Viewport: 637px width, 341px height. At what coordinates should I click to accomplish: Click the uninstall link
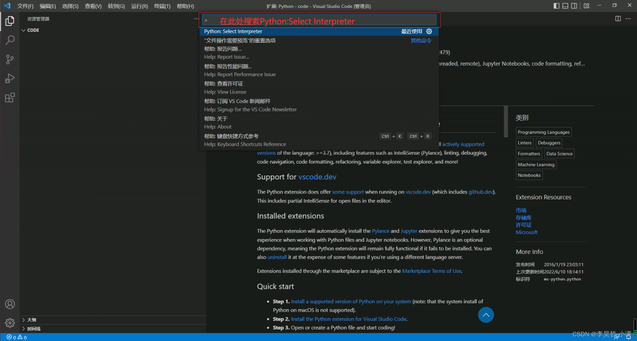pos(277,257)
